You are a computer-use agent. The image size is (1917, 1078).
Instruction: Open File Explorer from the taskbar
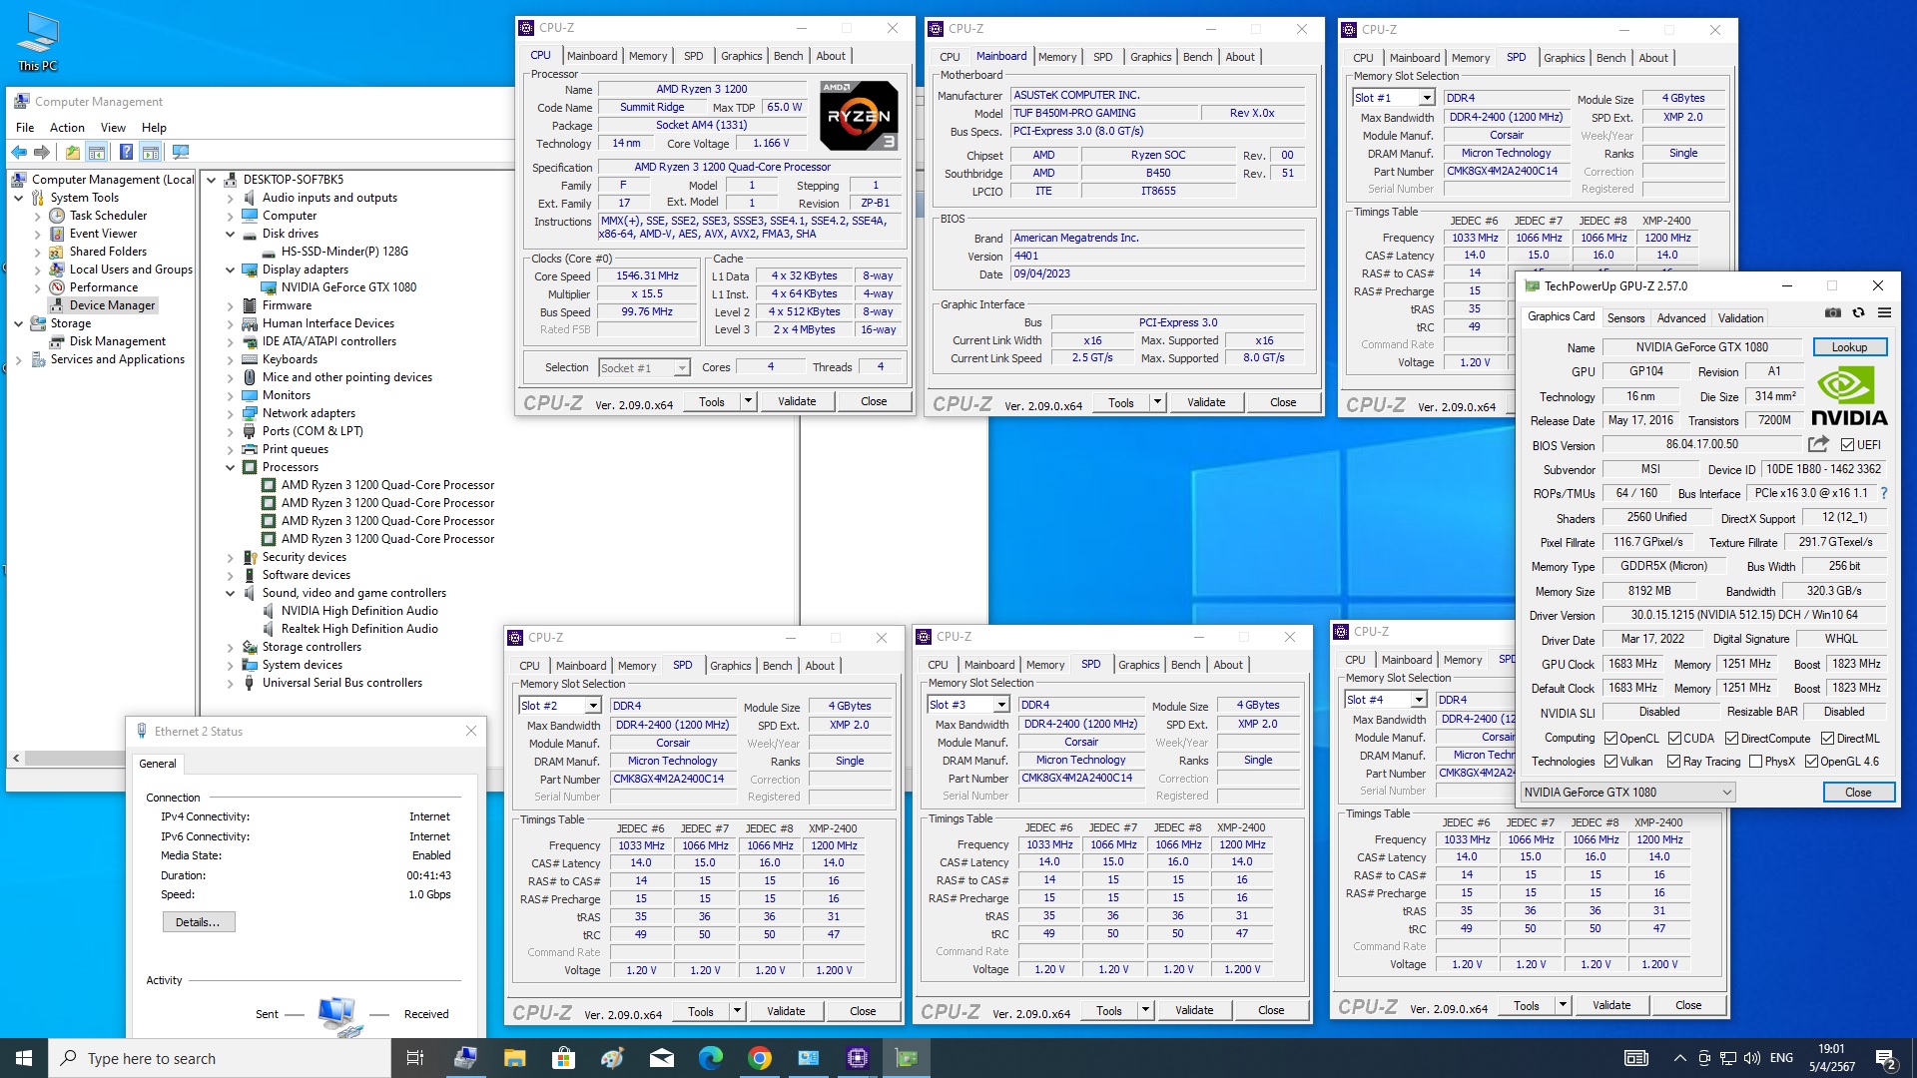pos(514,1058)
